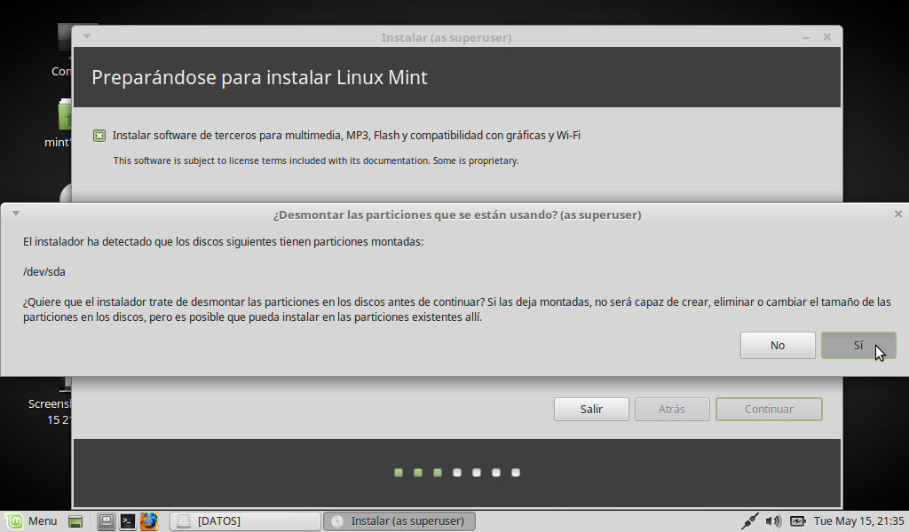The height and width of the screenshot is (532, 909).
Task: Click No to keep partitions mounted
Action: (777, 346)
